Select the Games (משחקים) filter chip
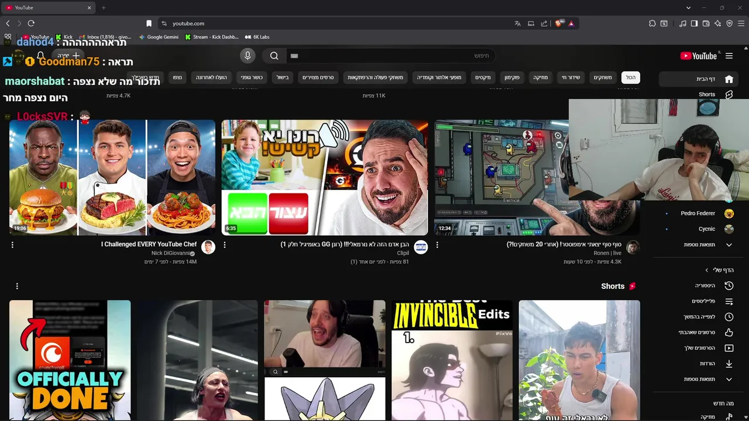The height and width of the screenshot is (421, 749). pyautogui.click(x=603, y=77)
